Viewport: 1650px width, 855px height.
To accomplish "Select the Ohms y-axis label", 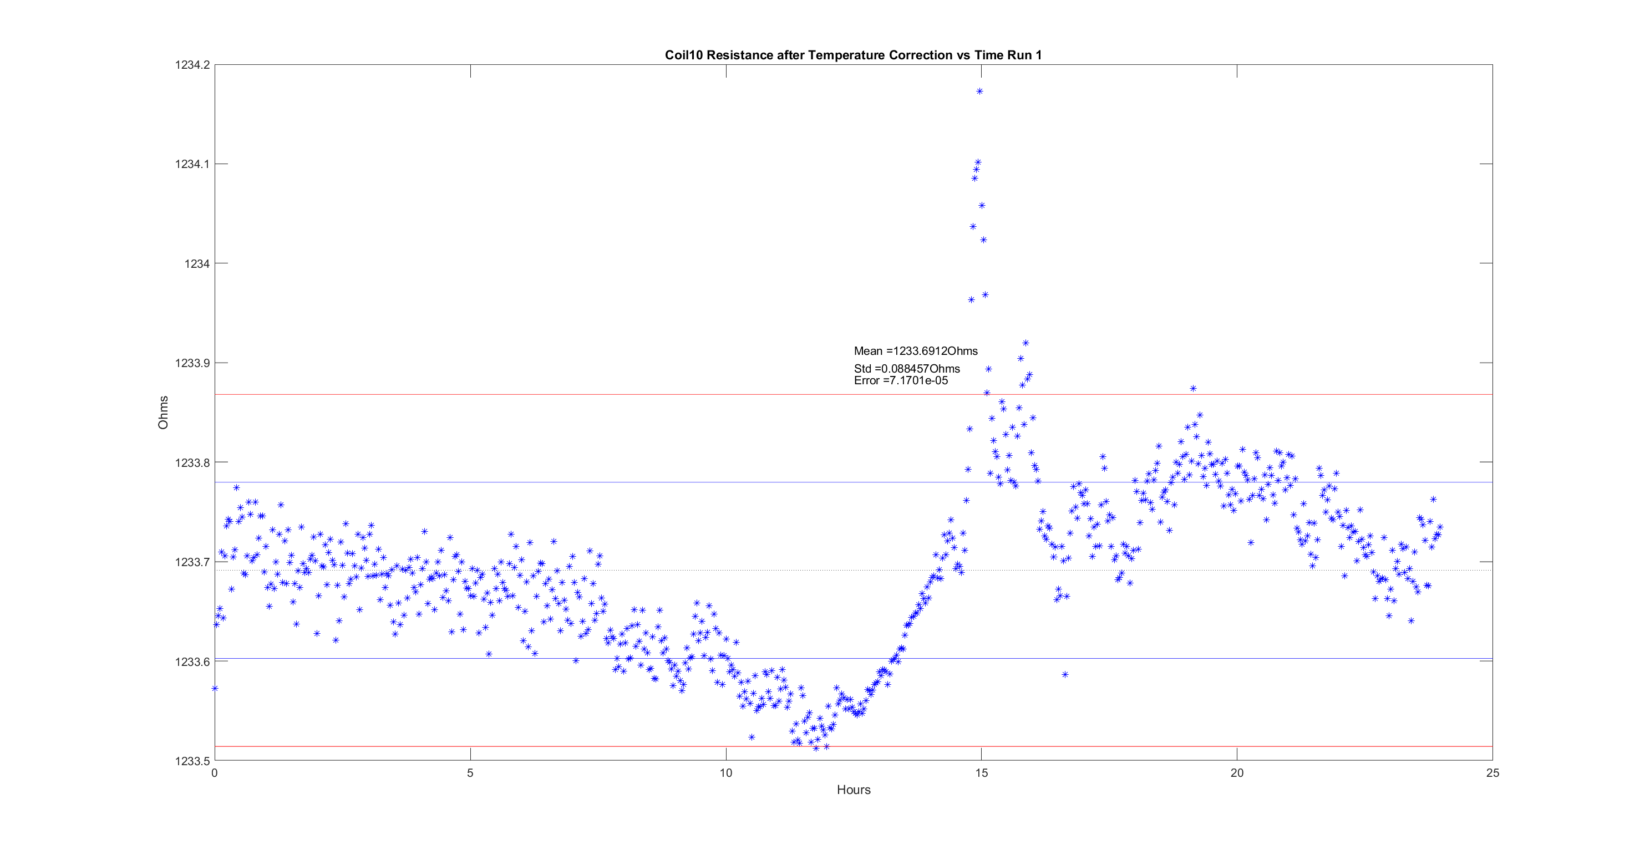I will [x=163, y=412].
